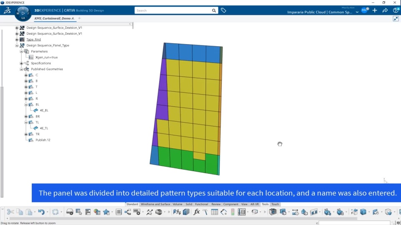Click the blue star favorites icon
The image size is (401, 225).
point(106,212)
